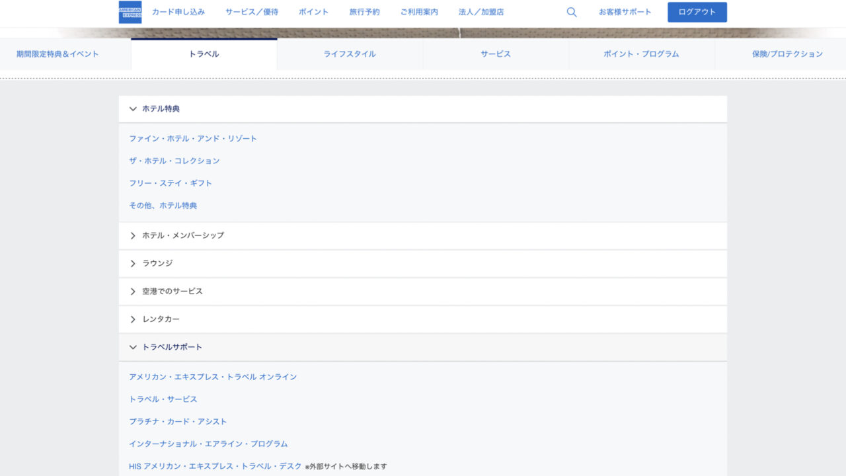Image resolution: width=846 pixels, height=476 pixels.
Task: Expand the ラウンジ section
Action: [x=423, y=263]
